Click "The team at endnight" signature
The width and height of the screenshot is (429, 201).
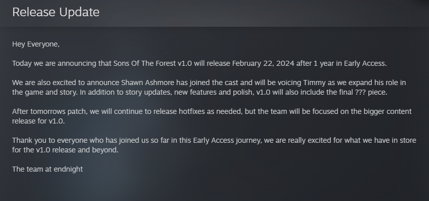click(x=48, y=169)
